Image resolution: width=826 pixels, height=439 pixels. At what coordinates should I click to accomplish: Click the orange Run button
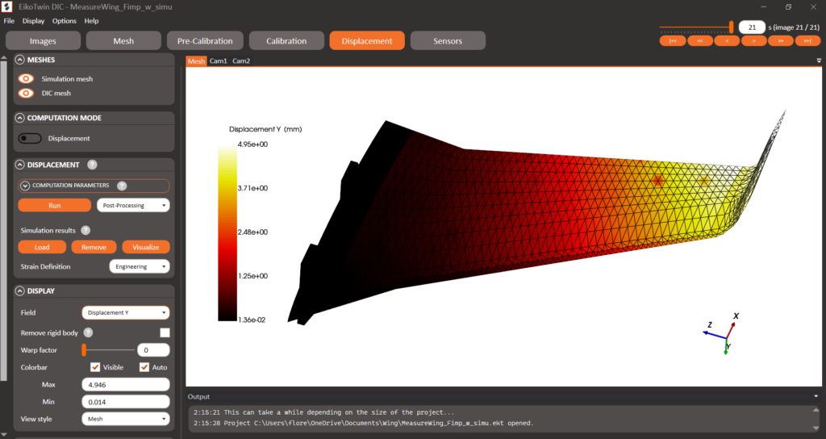[x=55, y=206]
